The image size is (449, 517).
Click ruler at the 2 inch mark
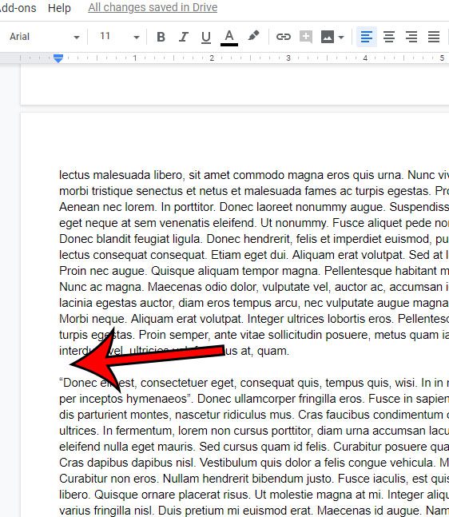click(212, 58)
